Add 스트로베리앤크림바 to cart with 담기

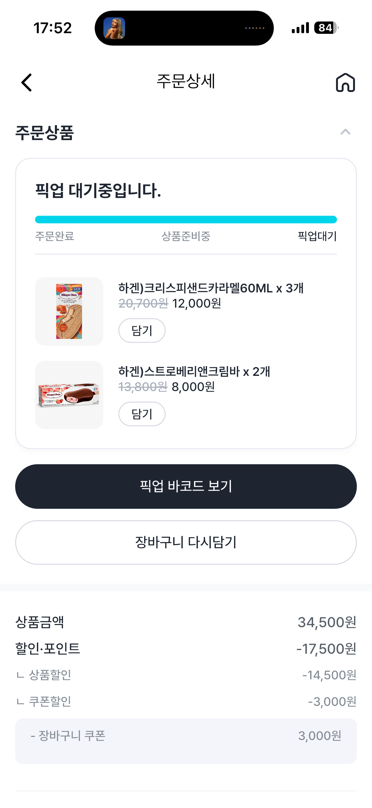[x=142, y=414]
